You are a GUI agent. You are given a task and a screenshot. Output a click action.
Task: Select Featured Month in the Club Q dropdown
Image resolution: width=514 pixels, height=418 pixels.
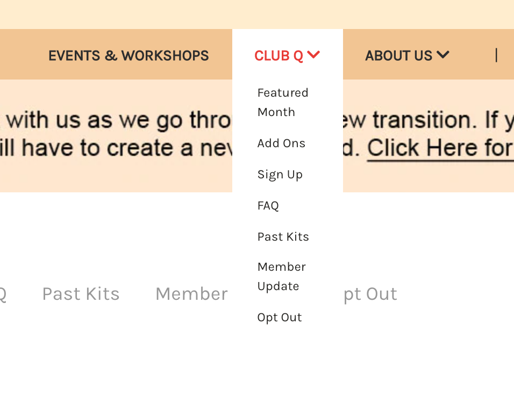pyautogui.click(x=283, y=102)
